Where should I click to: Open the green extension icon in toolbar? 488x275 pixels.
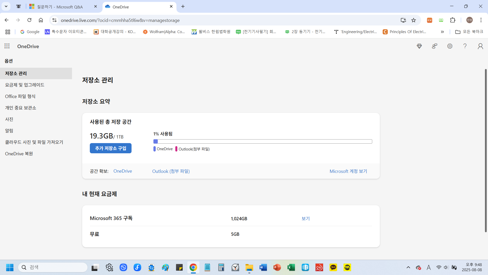pos(441,20)
